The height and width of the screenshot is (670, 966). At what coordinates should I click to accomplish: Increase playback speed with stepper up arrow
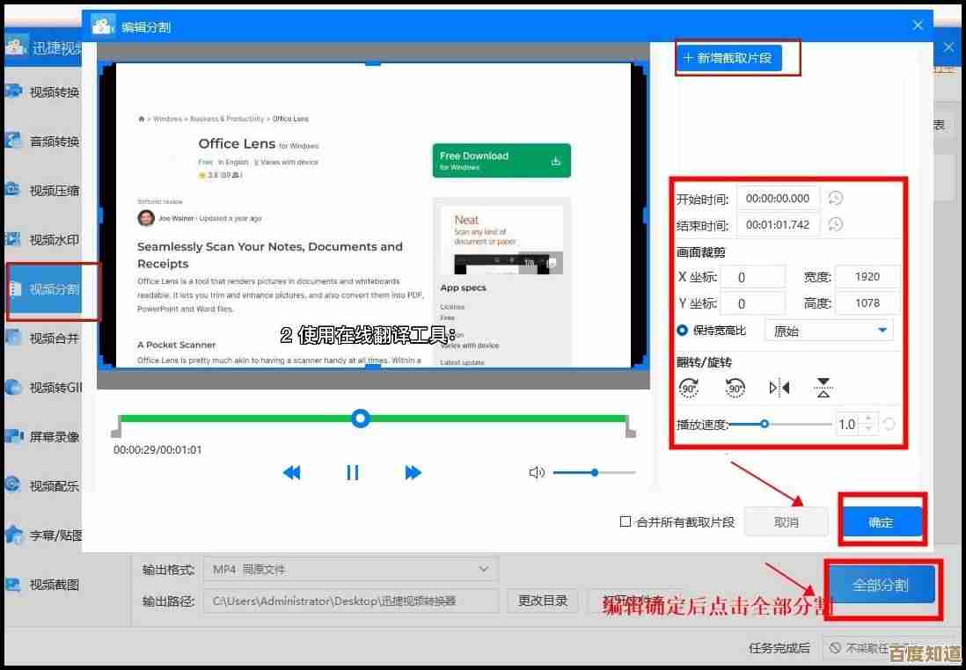tap(868, 419)
